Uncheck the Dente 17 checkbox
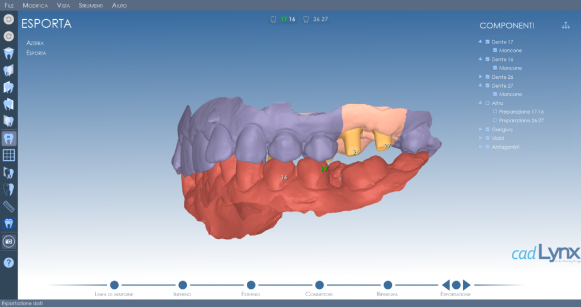 pyautogui.click(x=487, y=42)
